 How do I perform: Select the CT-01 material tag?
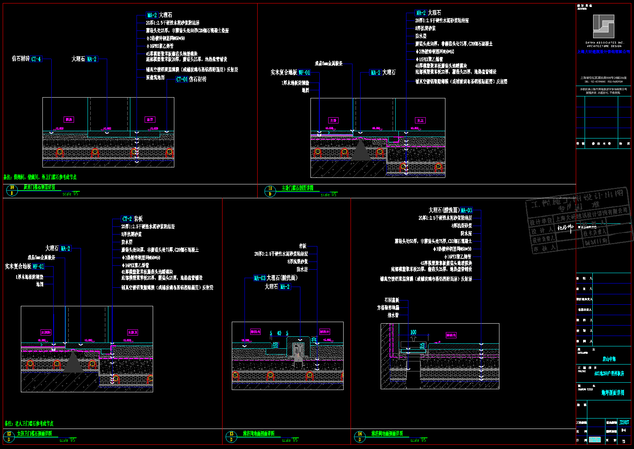pyautogui.click(x=182, y=79)
